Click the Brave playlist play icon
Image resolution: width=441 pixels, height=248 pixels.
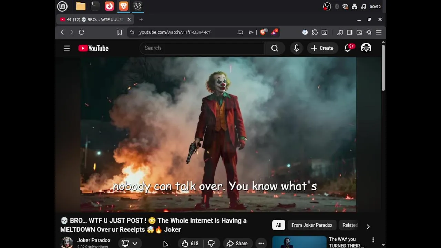click(251, 32)
